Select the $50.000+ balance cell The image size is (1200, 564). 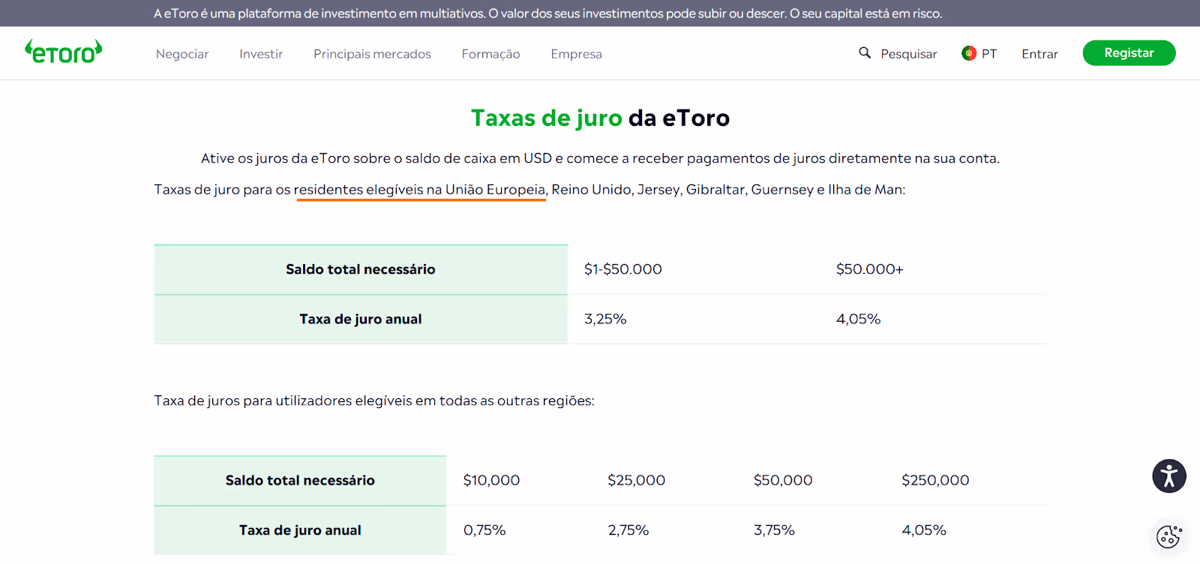[869, 269]
